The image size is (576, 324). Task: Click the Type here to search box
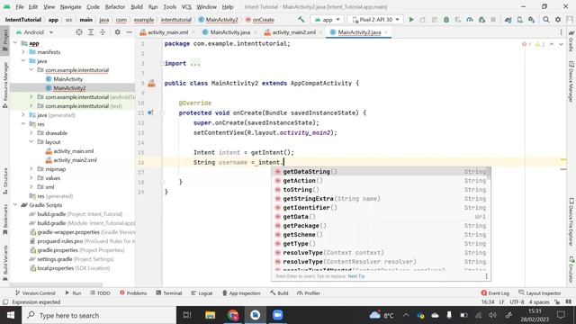click(99, 315)
